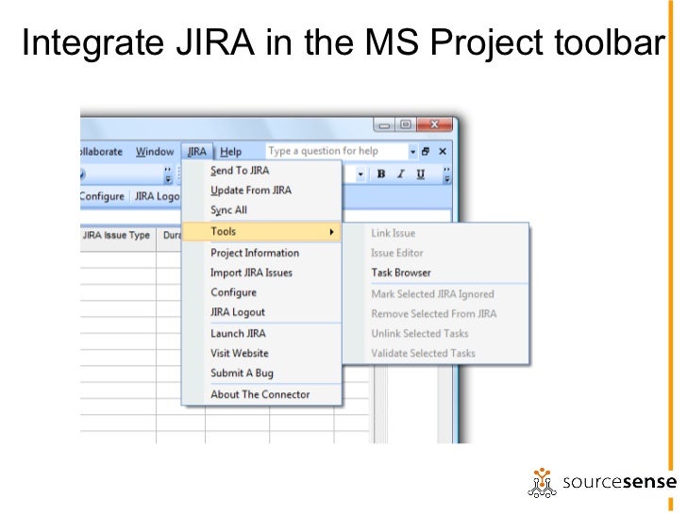Select Sync All menu entry
The width and height of the screenshot is (687, 515).
(x=261, y=209)
